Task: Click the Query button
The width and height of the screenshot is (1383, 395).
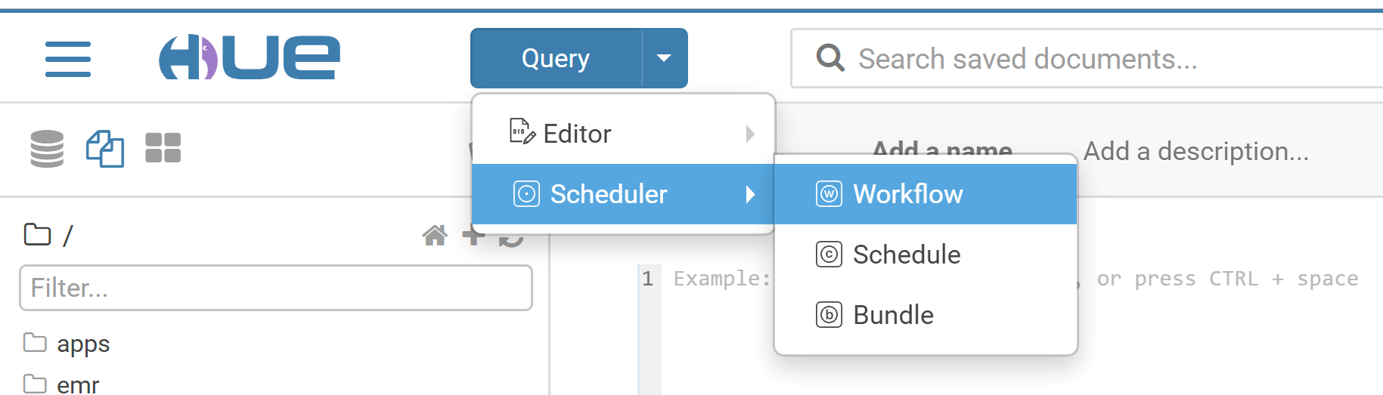Action: click(x=556, y=58)
